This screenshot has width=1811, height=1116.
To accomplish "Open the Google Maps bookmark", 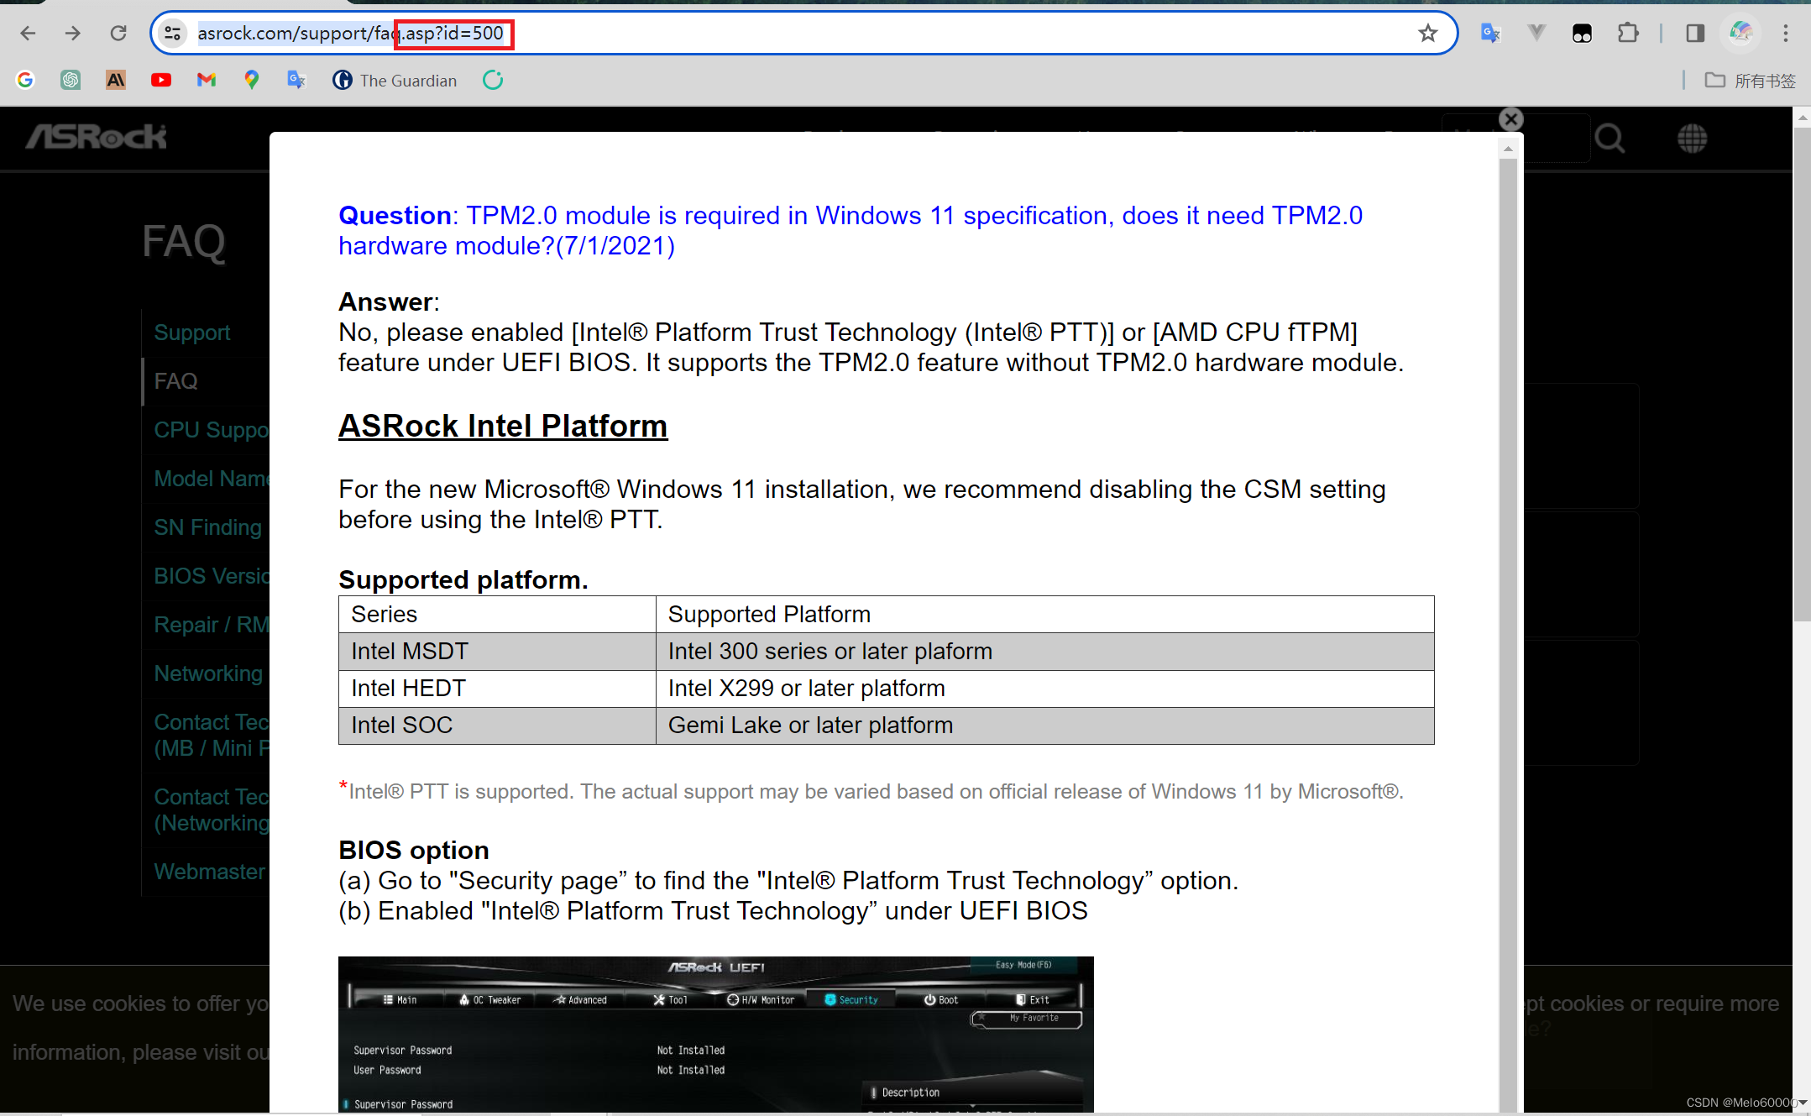I will coord(251,80).
